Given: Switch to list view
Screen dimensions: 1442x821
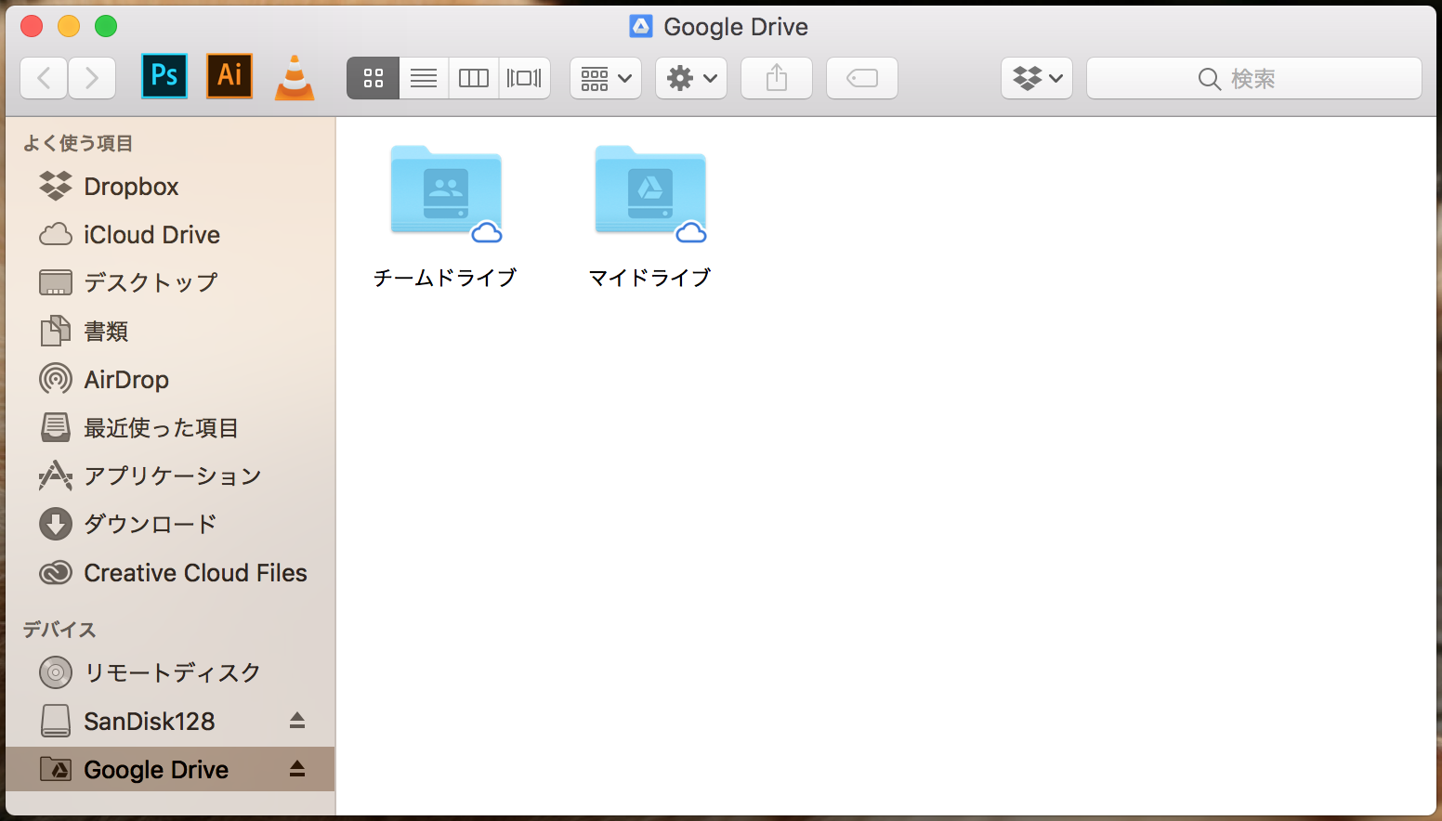Looking at the screenshot, I should click(x=424, y=78).
